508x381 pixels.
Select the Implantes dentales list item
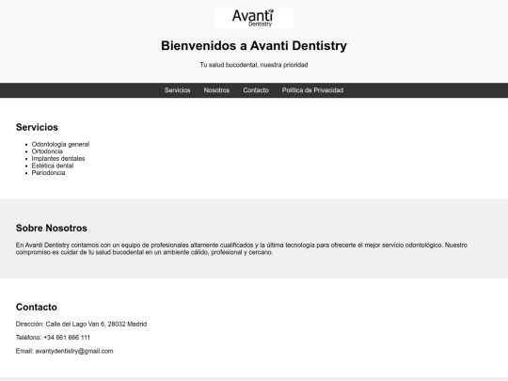[58, 158]
